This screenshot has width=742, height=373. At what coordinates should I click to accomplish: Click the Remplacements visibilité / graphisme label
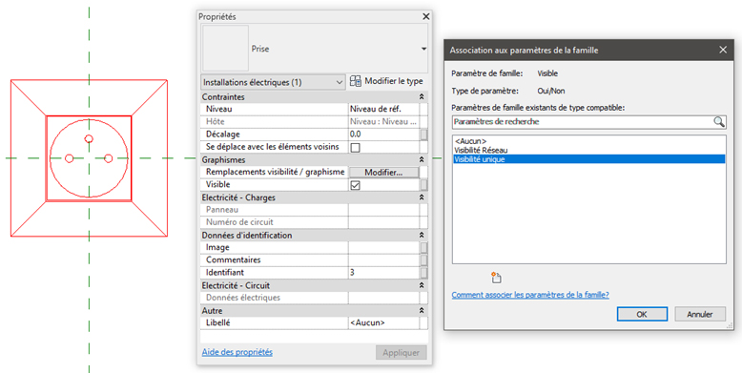[x=275, y=172]
